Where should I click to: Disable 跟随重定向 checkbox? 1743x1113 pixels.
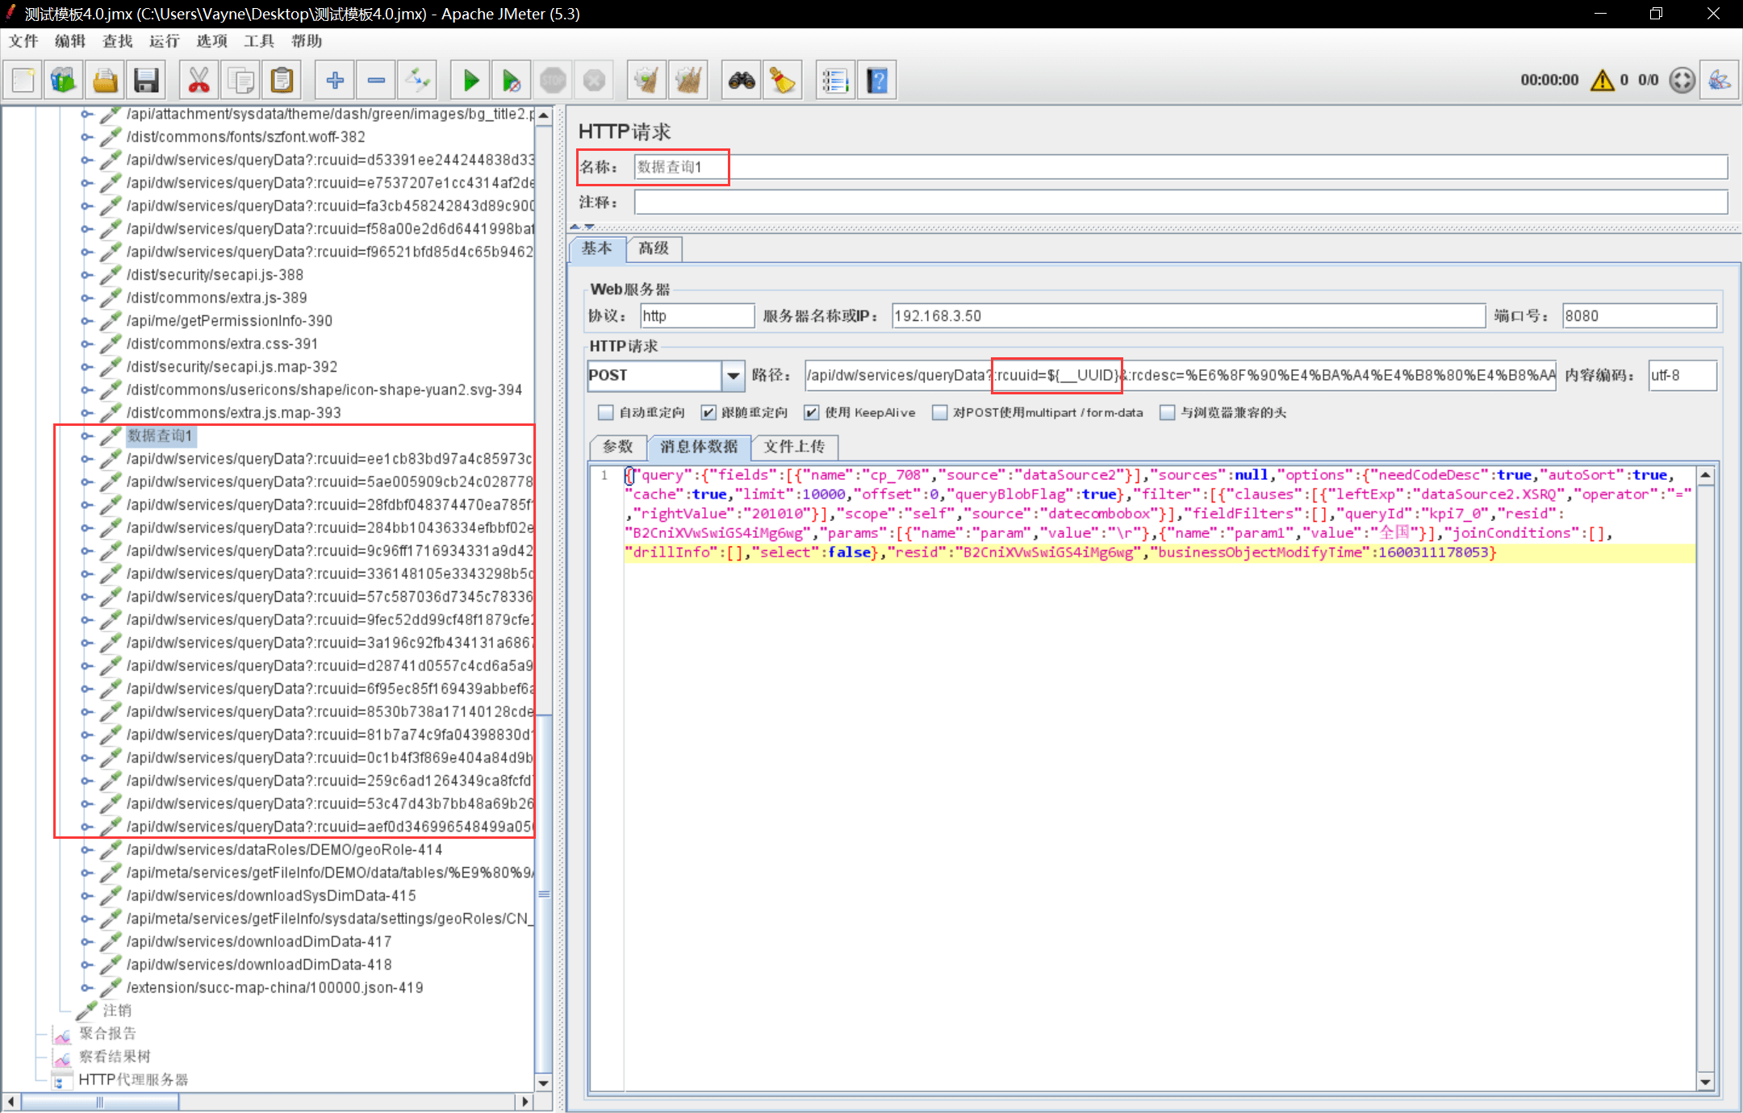click(x=708, y=412)
